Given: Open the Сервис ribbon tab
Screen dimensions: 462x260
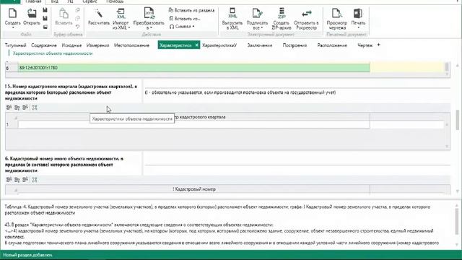Looking at the screenshot, I should tap(90, 1).
